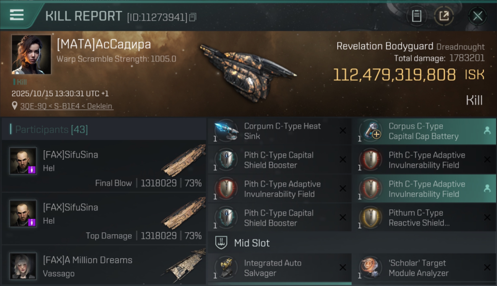Toggle the person marker on Cap Battery row

click(x=487, y=130)
